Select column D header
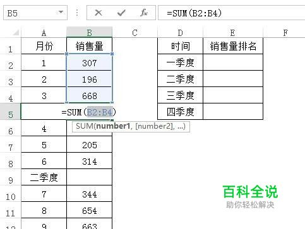This screenshot has width=305, height=229. point(180,33)
